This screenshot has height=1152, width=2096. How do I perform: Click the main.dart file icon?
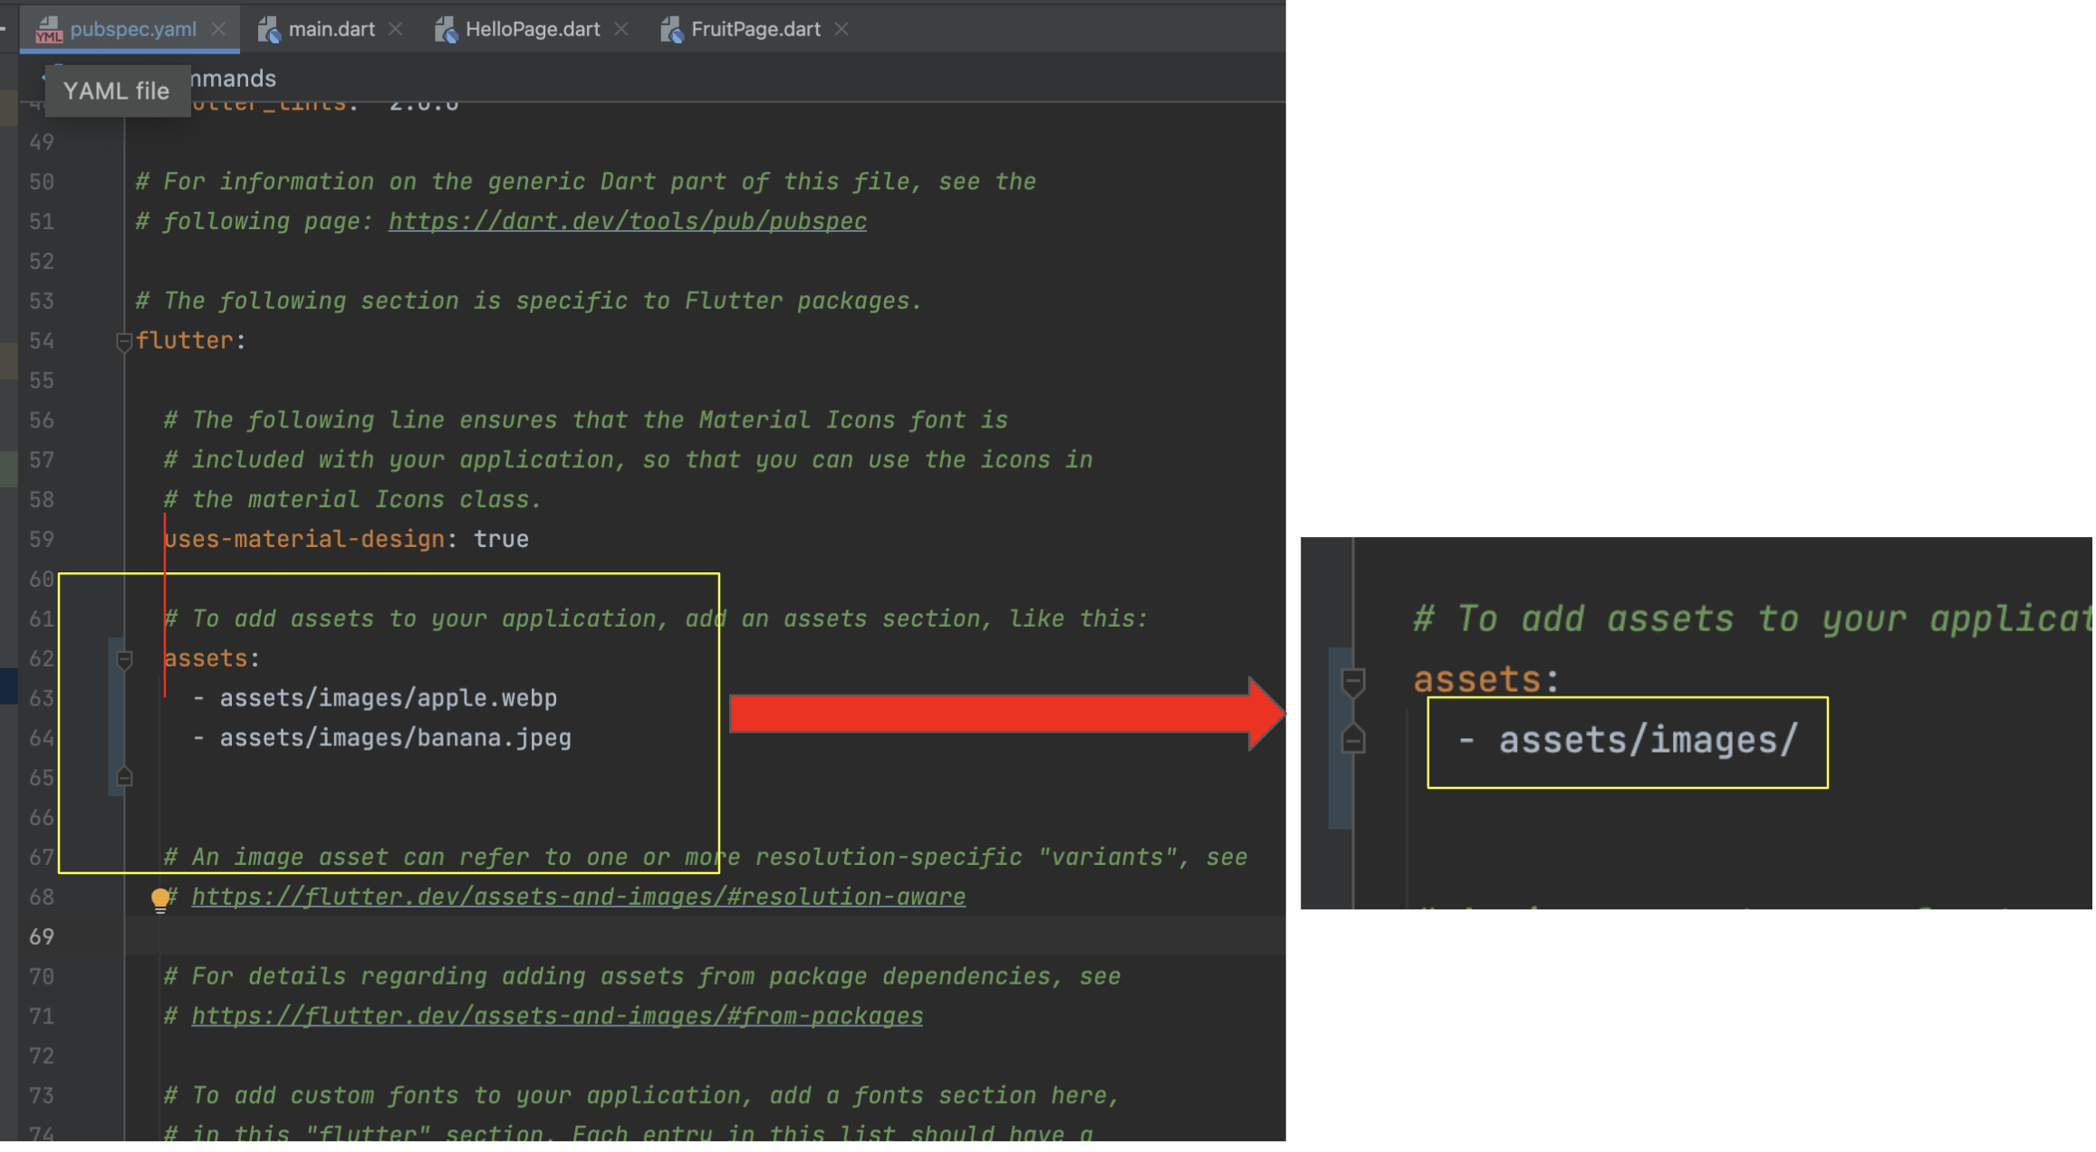coord(269,30)
